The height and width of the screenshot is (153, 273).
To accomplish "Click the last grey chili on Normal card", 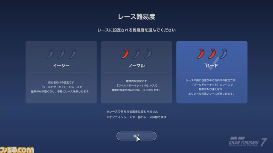I will point(148,54).
